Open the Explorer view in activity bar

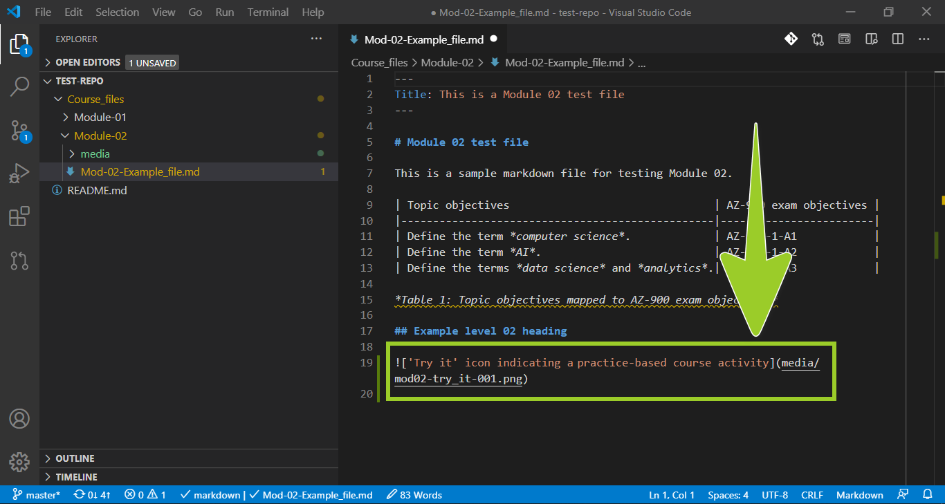pos(19,45)
